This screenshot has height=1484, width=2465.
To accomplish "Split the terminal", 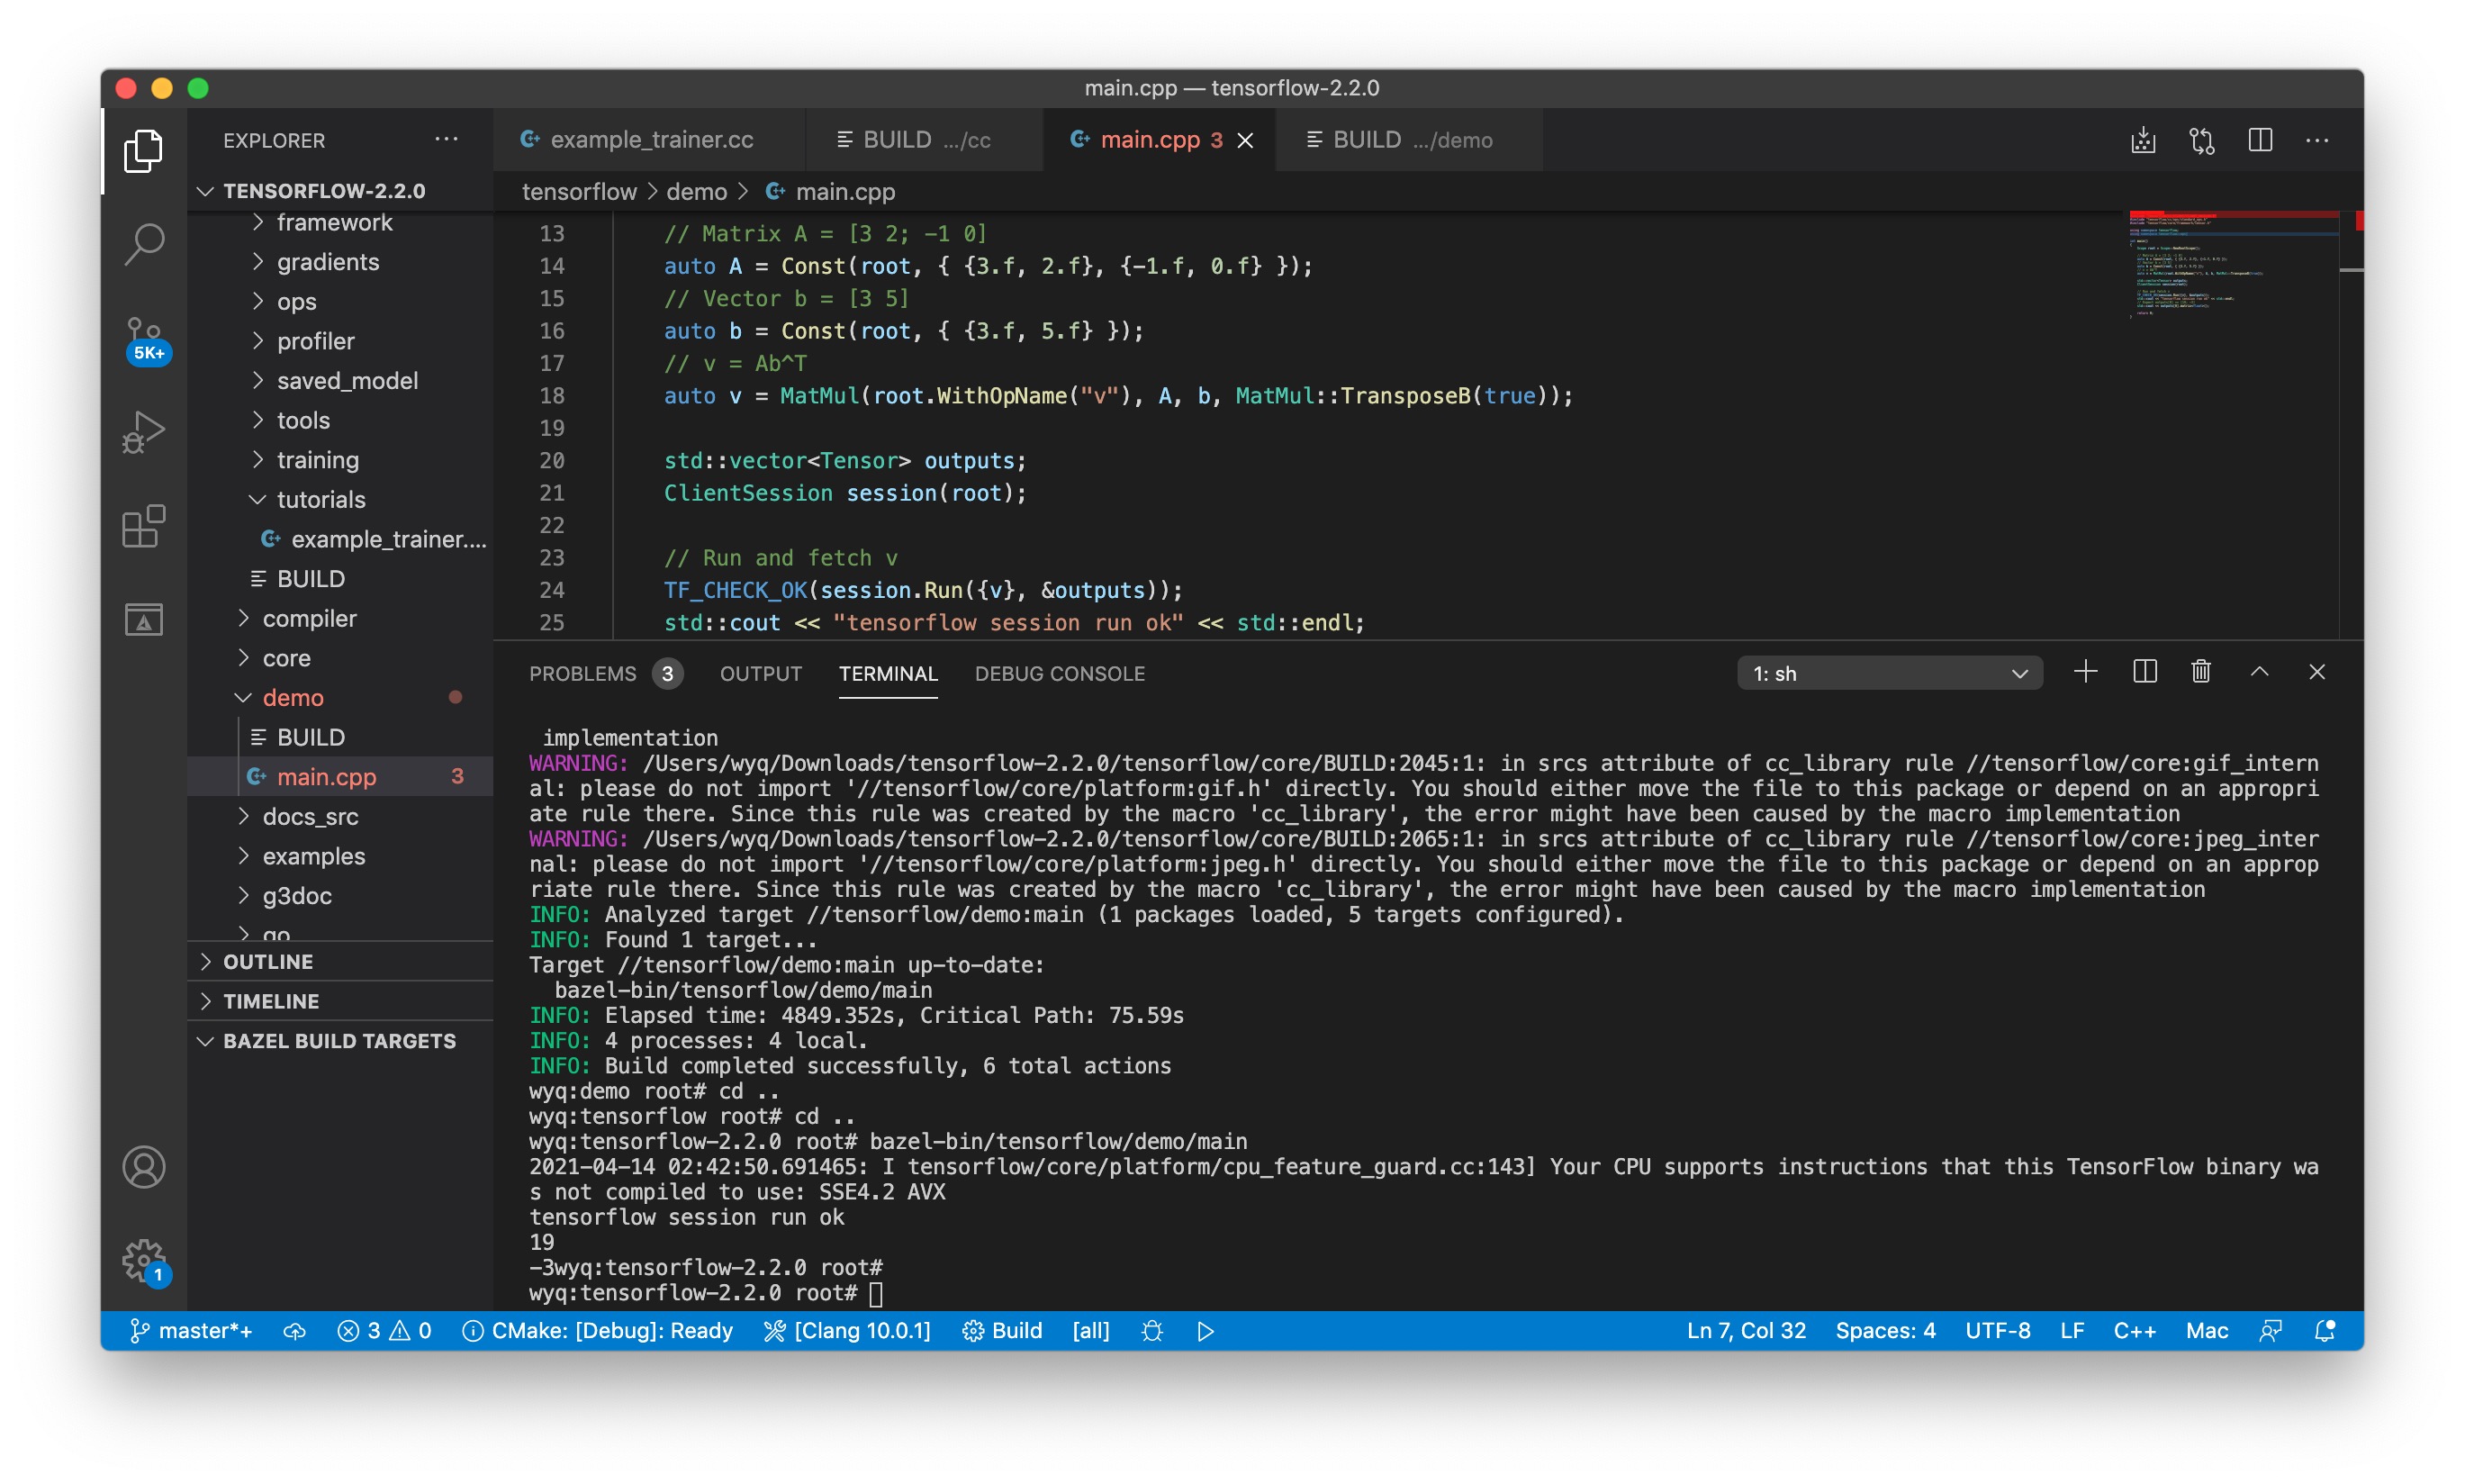I will tap(2144, 672).
